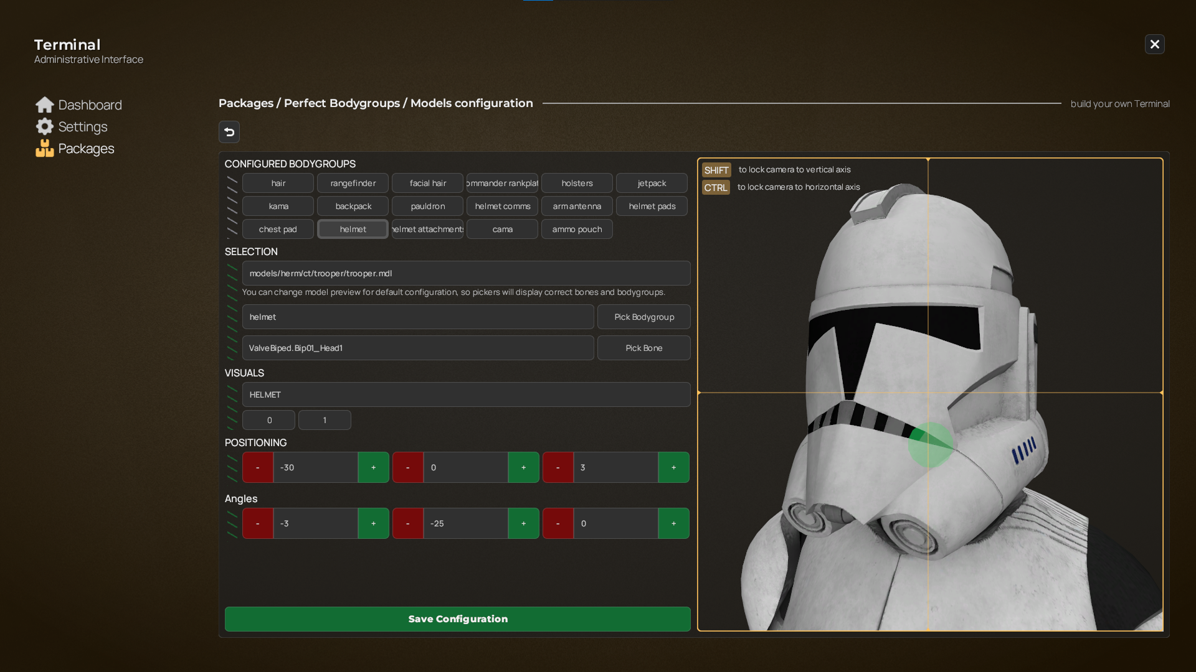The width and height of the screenshot is (1196, 672).
Task: Select the chest pad bodygroup
Action: point(278,229)
